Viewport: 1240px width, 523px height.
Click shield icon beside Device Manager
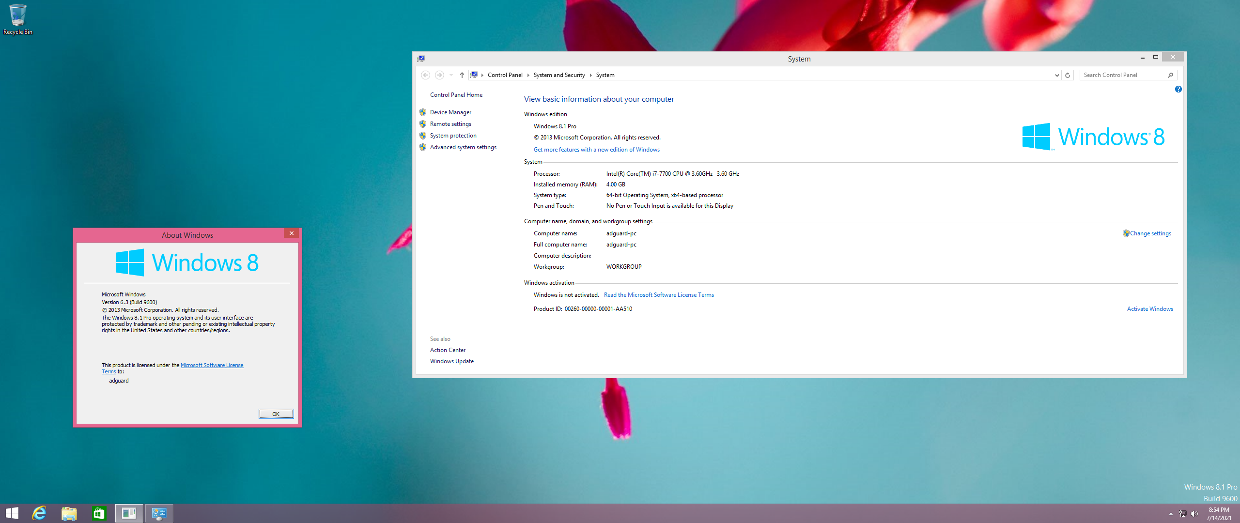coord(423,112)
